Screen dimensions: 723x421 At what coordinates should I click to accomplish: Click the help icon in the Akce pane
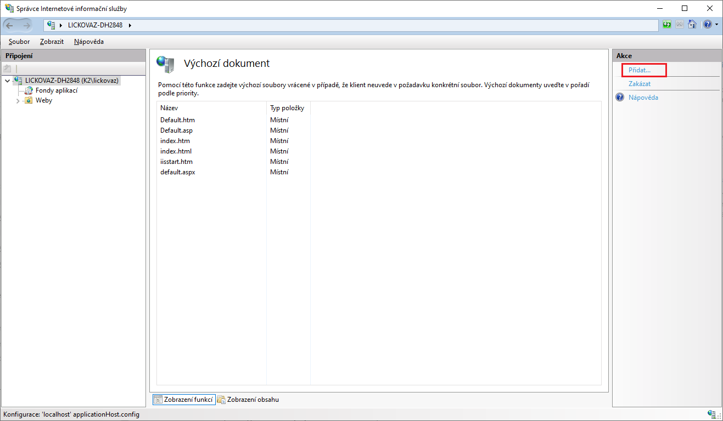(x=620, y=98)
